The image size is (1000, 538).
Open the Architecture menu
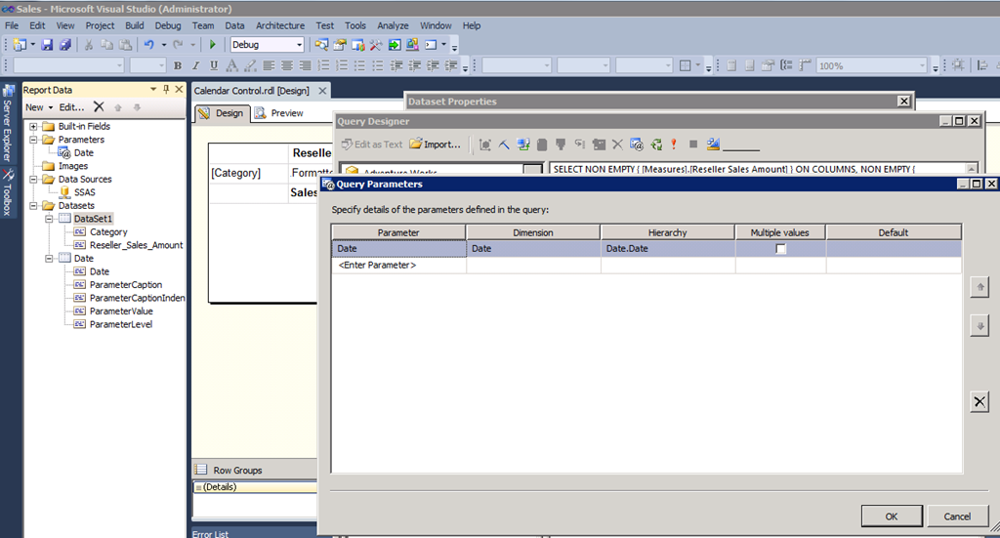pyautogui.click(x=279, y=25)
